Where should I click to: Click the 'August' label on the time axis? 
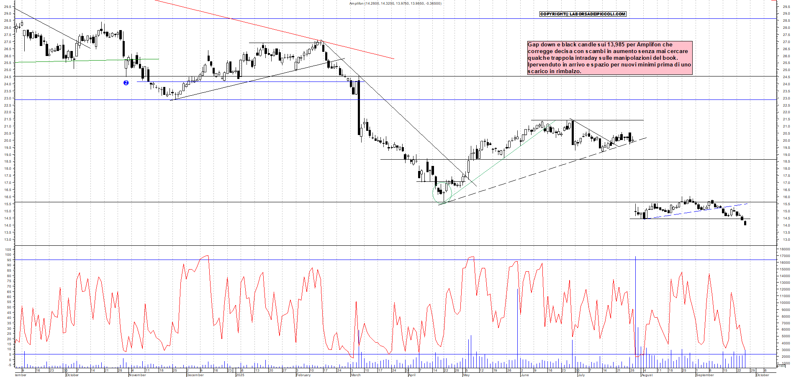click(x=647, y=375)
